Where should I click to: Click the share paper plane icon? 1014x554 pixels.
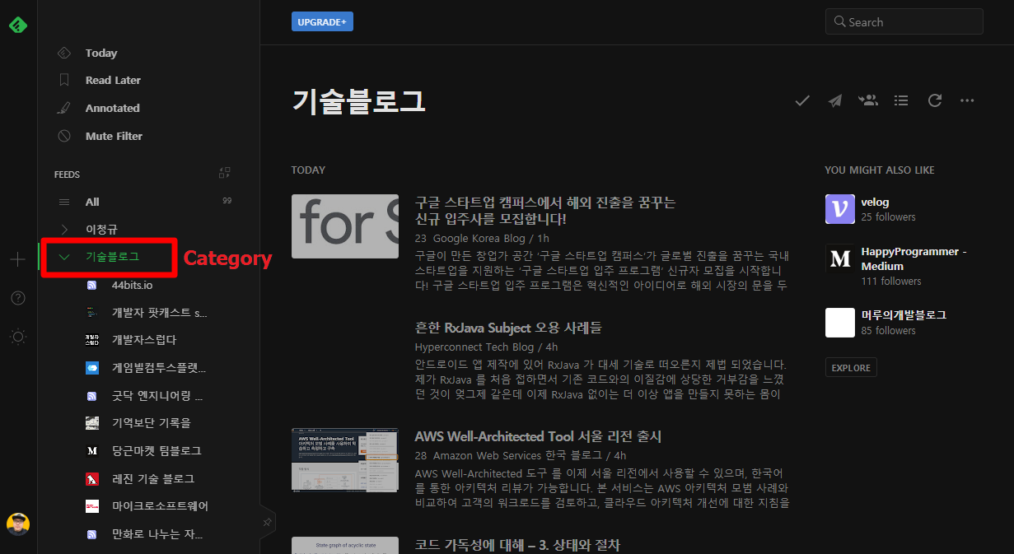tap(835, 100)
